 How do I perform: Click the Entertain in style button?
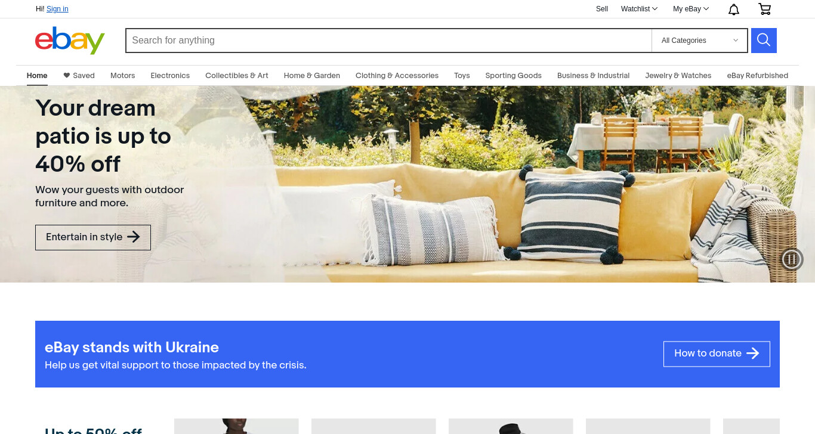[x=93, y=237]
